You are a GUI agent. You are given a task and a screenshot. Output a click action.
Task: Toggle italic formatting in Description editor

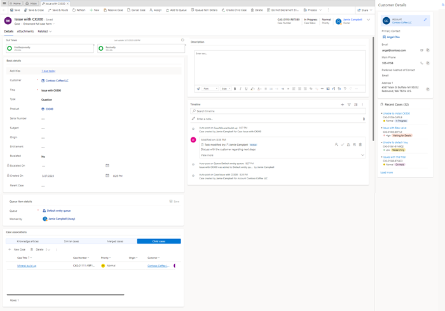(x=240, y=89)
